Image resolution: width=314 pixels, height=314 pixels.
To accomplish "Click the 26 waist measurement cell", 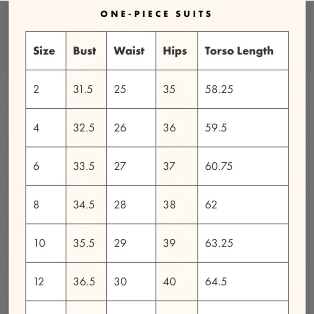I will point(120,128).
